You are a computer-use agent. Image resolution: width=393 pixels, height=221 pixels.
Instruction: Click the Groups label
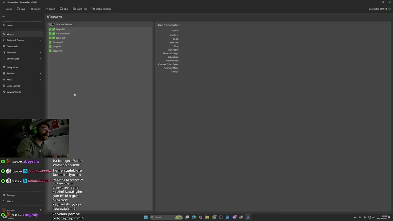175,72
